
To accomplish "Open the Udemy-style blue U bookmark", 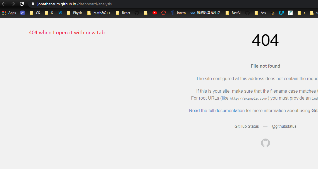I will tap(281, 13).
